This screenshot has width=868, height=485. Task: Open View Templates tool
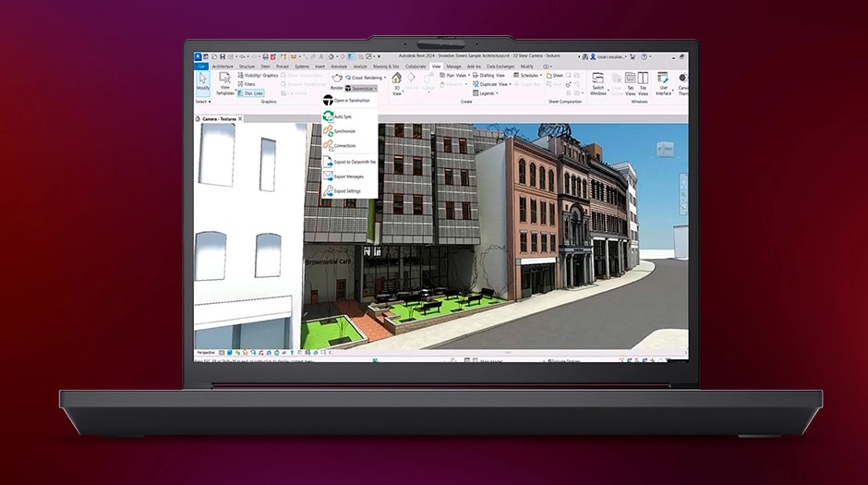(x=224, y=83)
